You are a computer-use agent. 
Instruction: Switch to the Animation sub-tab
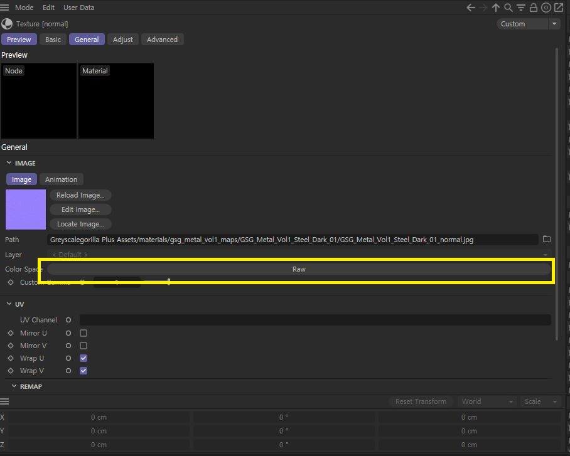tap(61, 179)
